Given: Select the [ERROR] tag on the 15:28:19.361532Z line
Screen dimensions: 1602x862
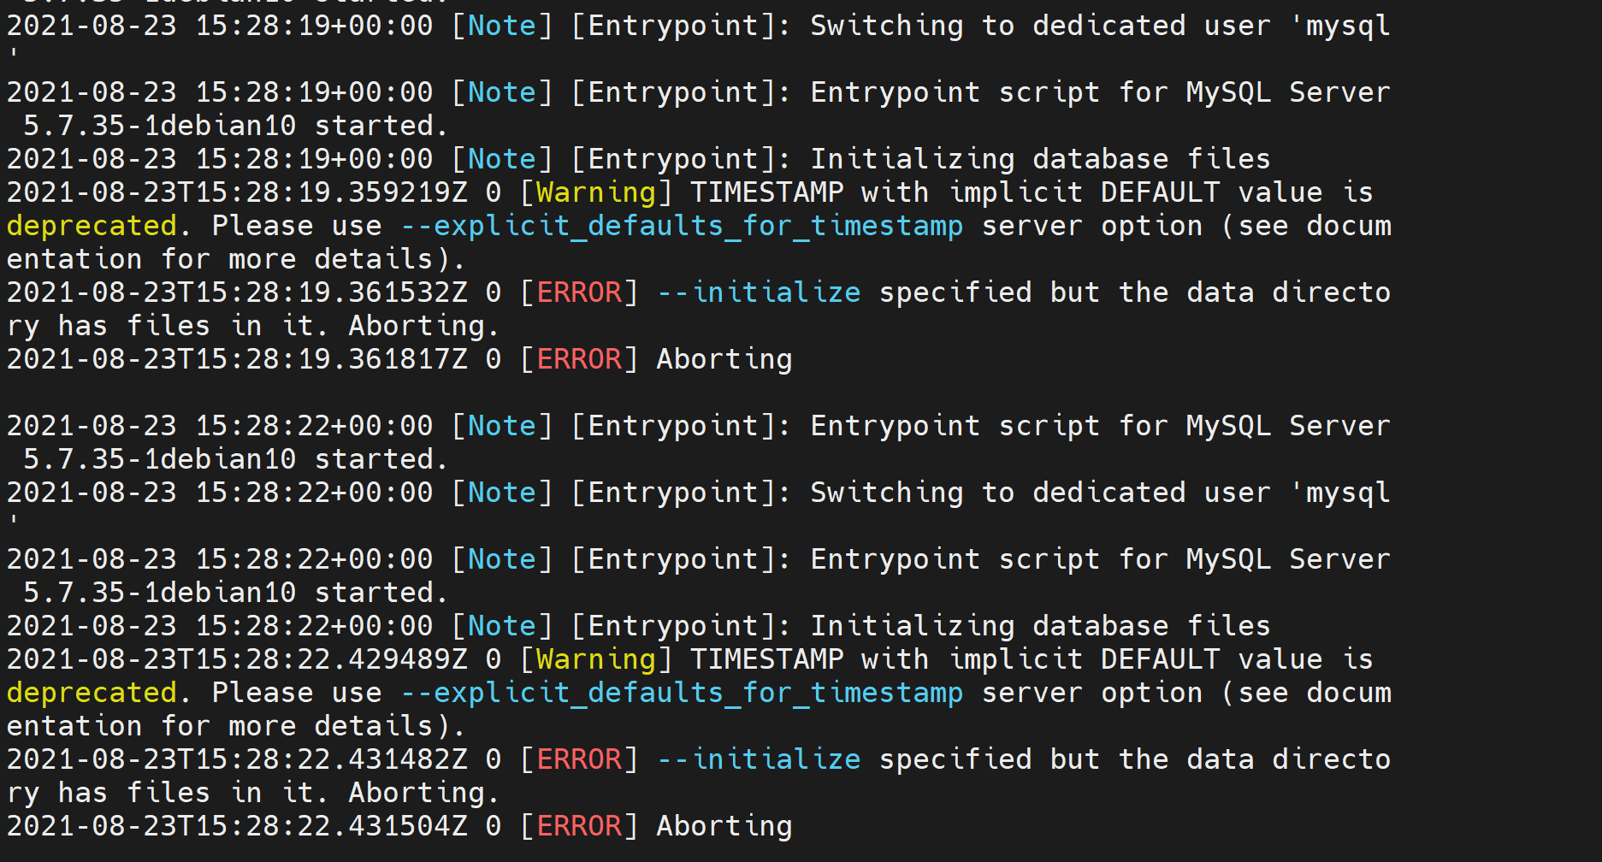Looking at the screenshot, I should pos(579,292).
